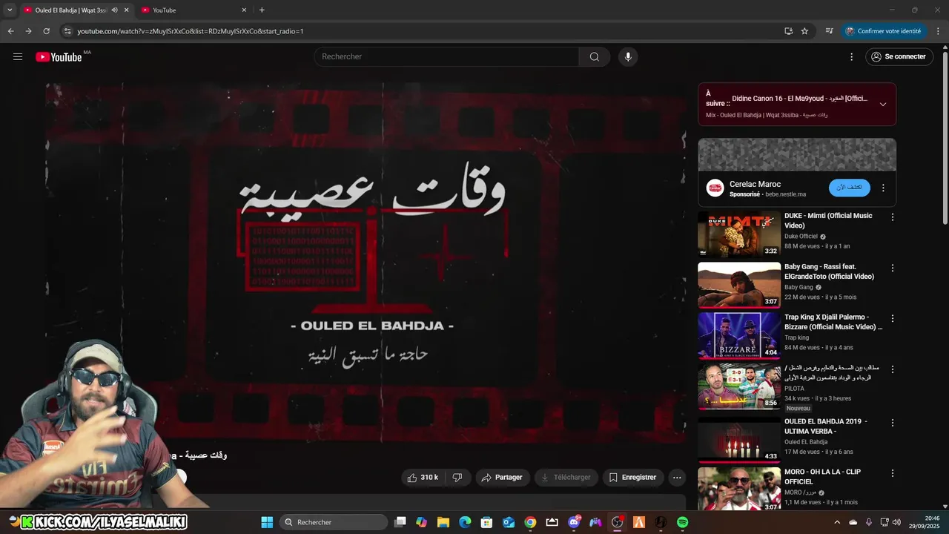This screenshot has width=949, height=534.
Task: Open Spotify from the taskbar
Action: click(x=682, y=522)
